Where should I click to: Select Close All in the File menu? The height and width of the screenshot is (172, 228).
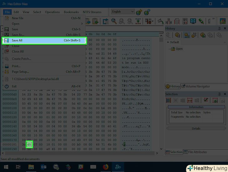tap(44, 52)
